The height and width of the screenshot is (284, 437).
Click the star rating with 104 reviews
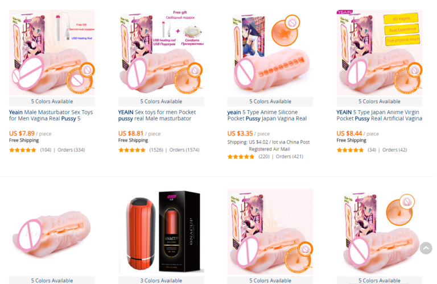click(x=23, y=150)
